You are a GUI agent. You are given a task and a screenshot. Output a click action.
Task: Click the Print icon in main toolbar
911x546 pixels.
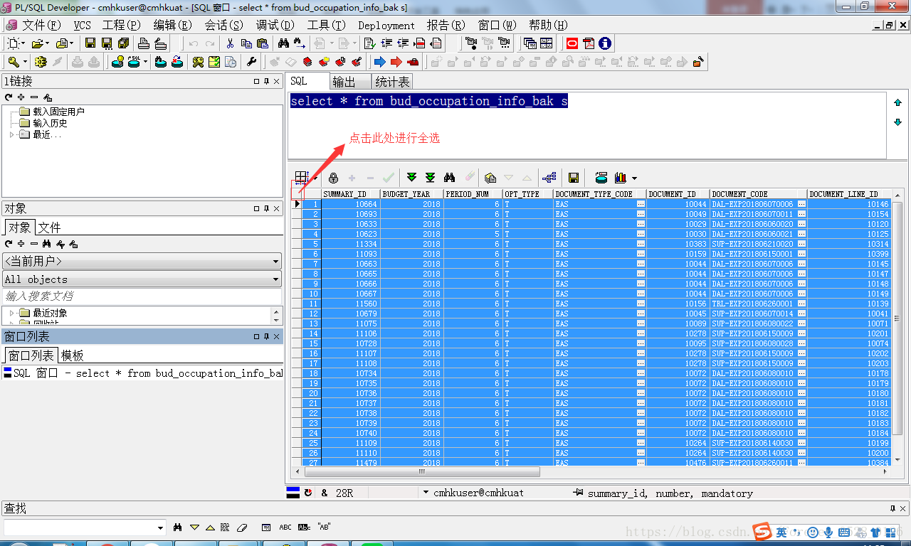(143, 43)
